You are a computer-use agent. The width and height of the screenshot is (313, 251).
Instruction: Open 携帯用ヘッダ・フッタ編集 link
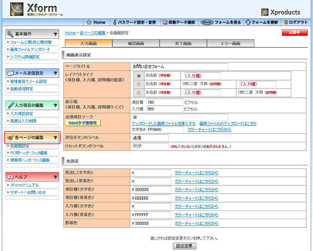pyautogui.click(x=30, y=160)
